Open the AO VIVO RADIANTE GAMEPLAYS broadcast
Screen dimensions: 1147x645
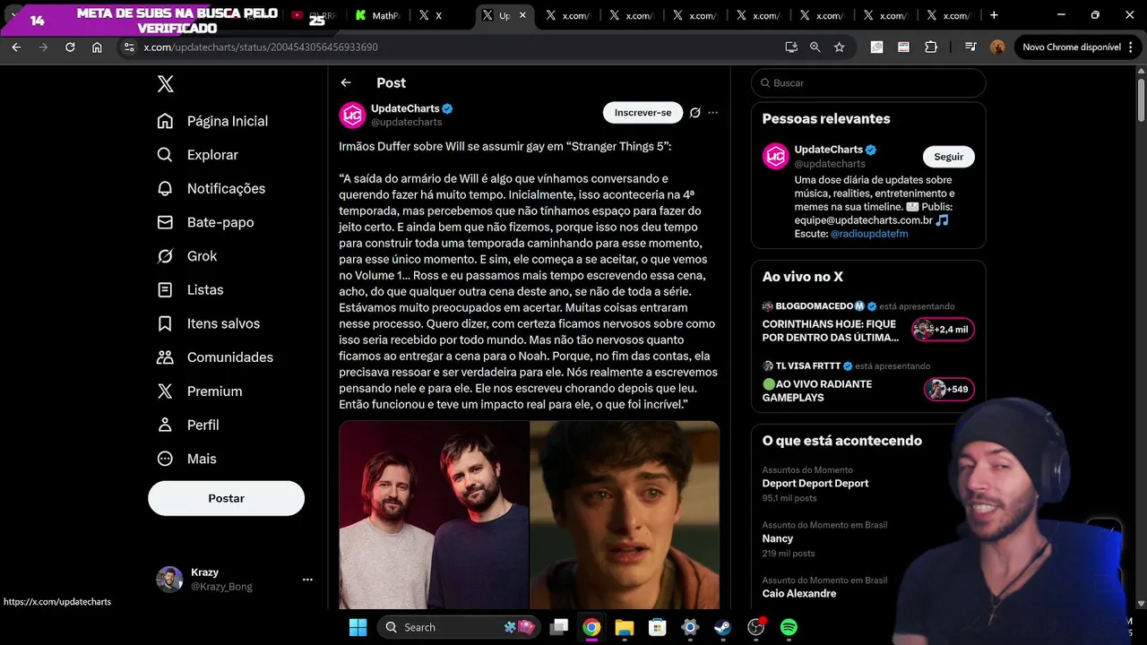(x=817, y=391)
